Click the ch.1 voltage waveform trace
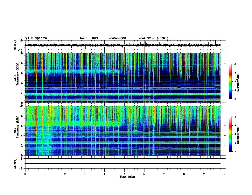The height and width of the screenshot is (195, 252). tap(123, 45)
